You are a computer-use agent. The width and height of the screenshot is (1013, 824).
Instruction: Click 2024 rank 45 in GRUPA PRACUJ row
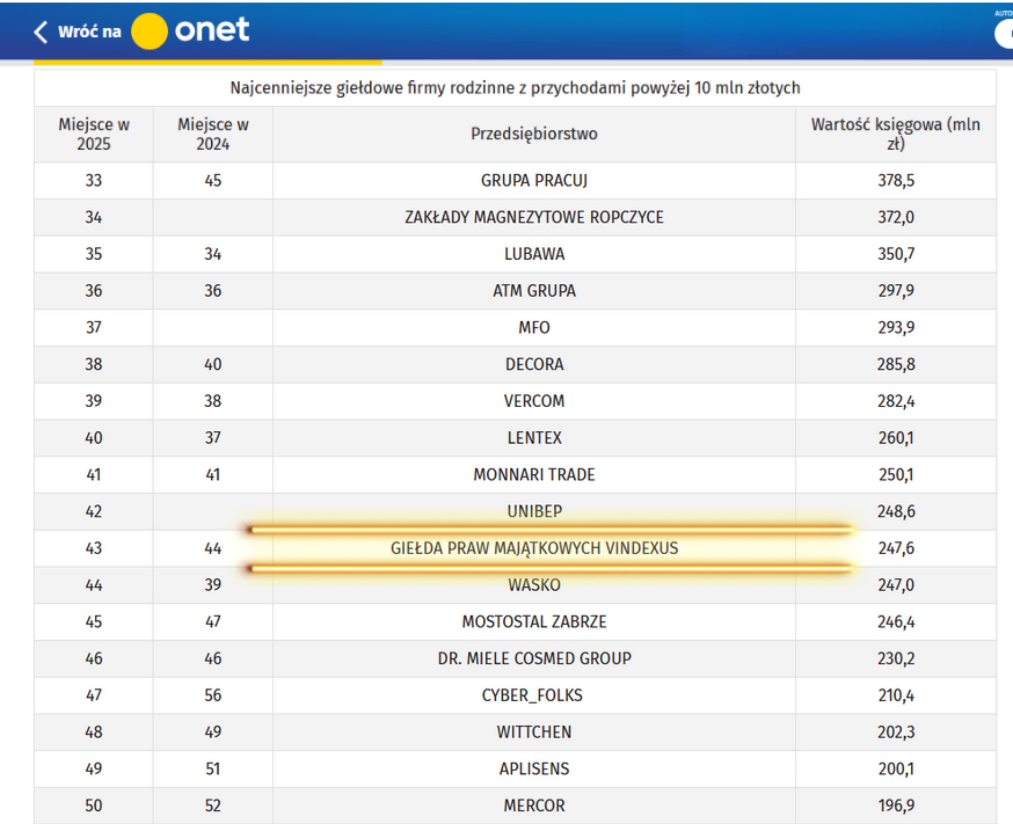(x=213, y=180)
